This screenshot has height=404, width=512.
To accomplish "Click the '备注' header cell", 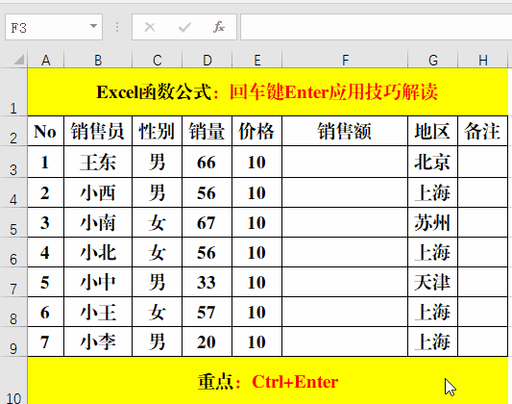I will tap(483, 131).
